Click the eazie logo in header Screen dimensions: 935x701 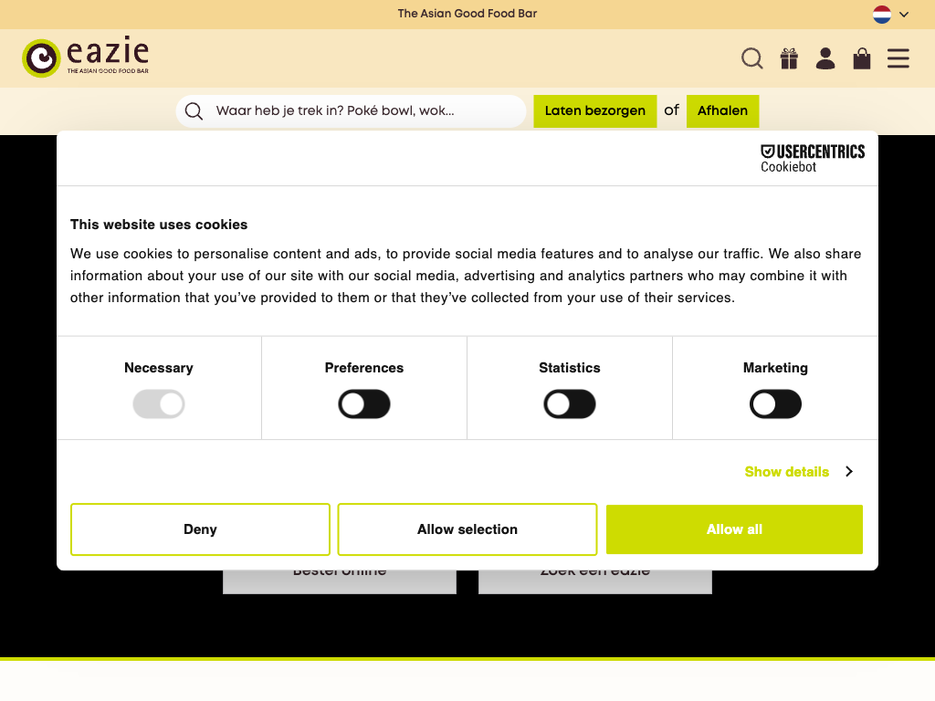pyautogui.click(x=85, y=58)
